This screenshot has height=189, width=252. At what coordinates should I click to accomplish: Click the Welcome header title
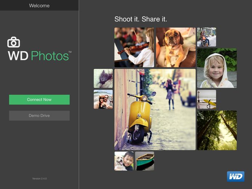click(39, 5)
